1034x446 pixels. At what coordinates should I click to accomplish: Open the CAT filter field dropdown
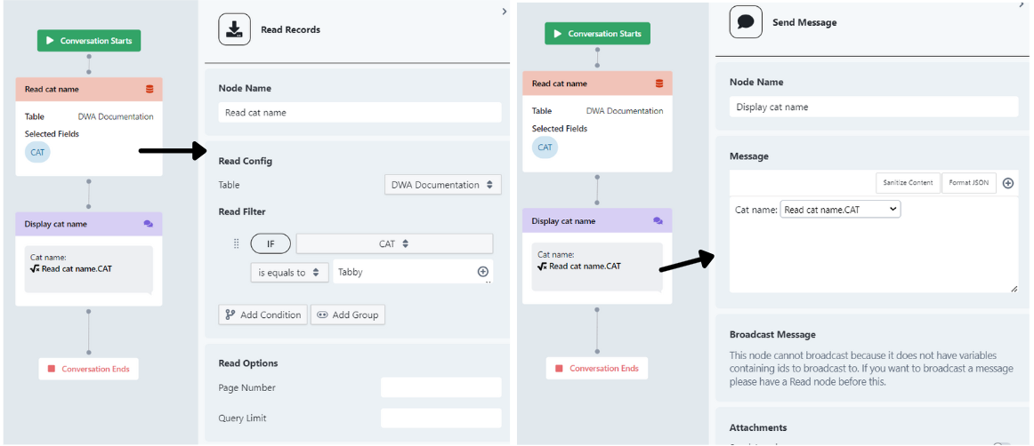pyautogui.click(x=393, y=243)
